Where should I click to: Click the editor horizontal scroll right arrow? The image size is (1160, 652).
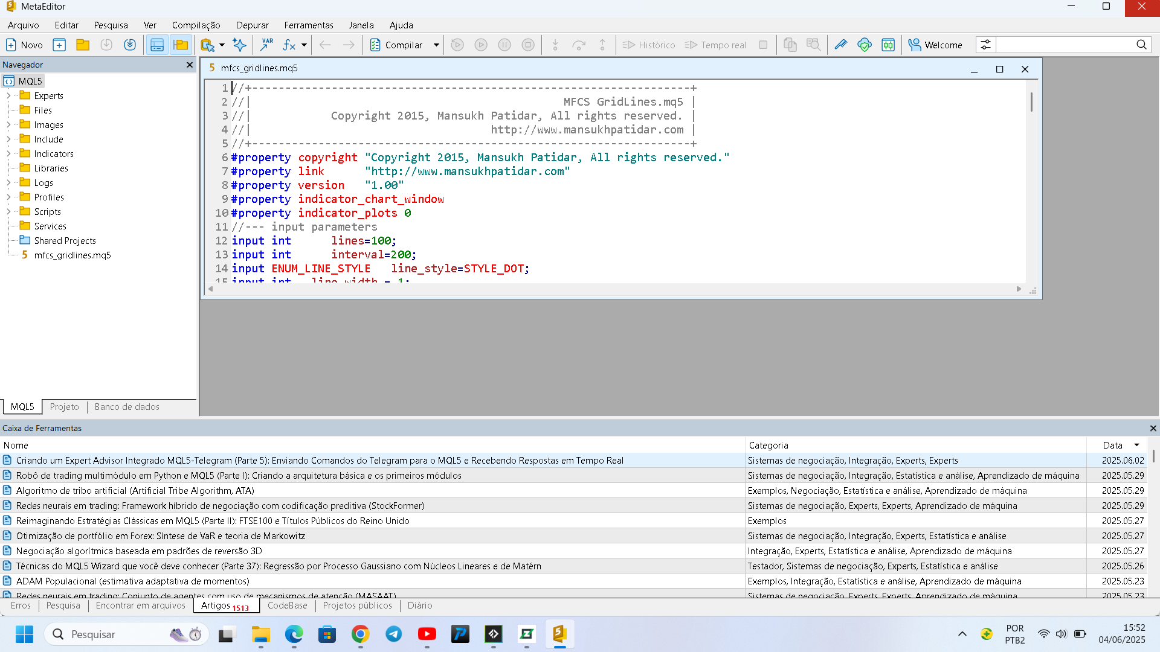1019,289
